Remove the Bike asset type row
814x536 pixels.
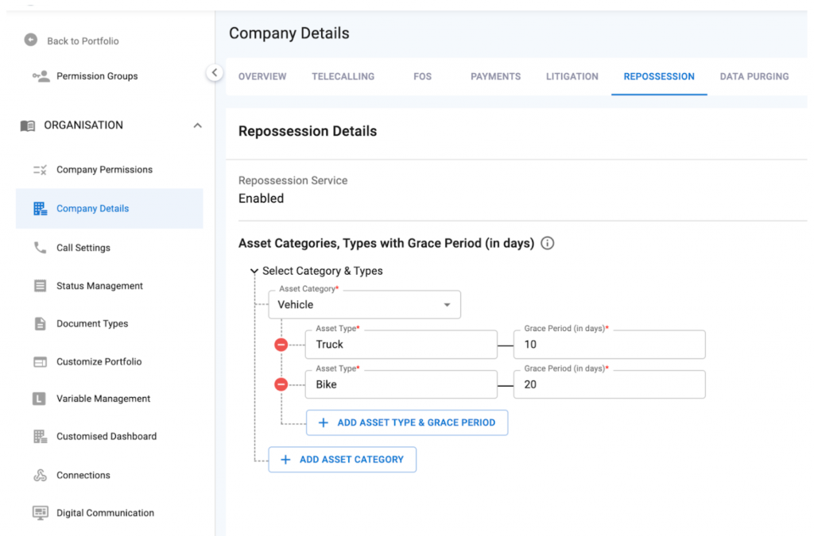[x=281, y=384]
